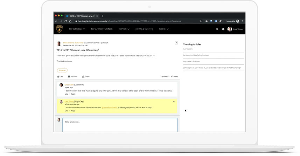300x156 pixels.
Task: Click the '2 answers' count text
Action: point(164,76)
